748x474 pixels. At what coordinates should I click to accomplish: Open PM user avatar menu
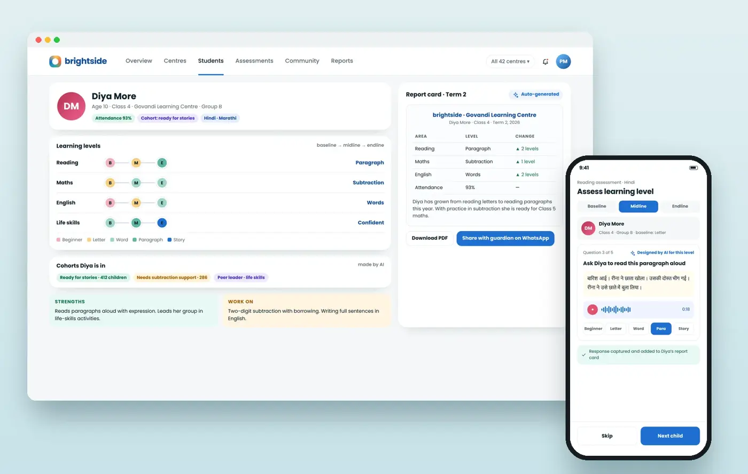click(563, 61)
